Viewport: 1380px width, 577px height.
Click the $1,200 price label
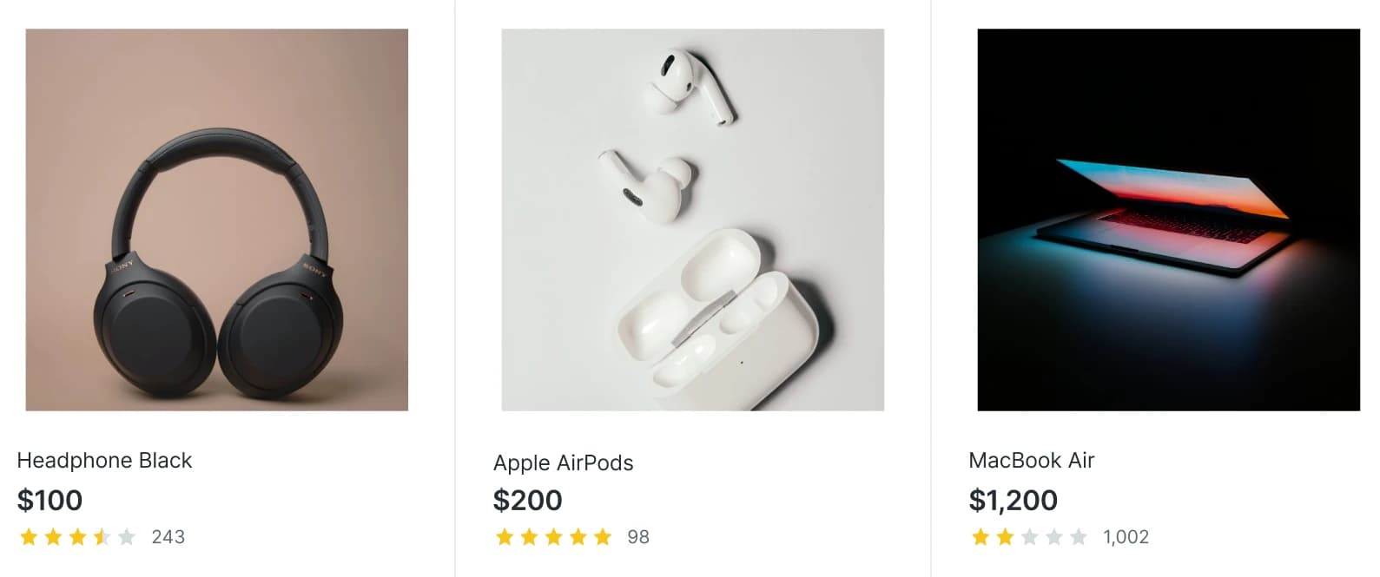[x=1013, y=501]
